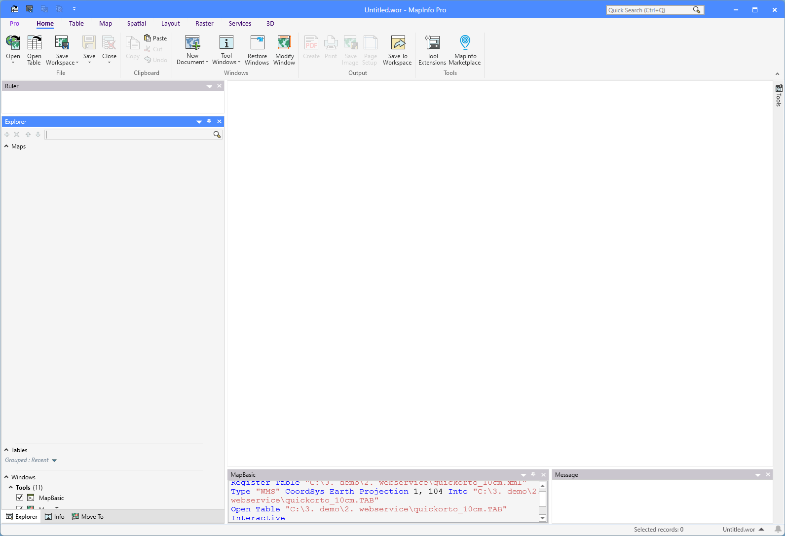Click the notification bell in status bar
This screenshot has width=785, height=536.
click(778, 530)
